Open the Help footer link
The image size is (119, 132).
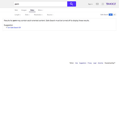76,63
